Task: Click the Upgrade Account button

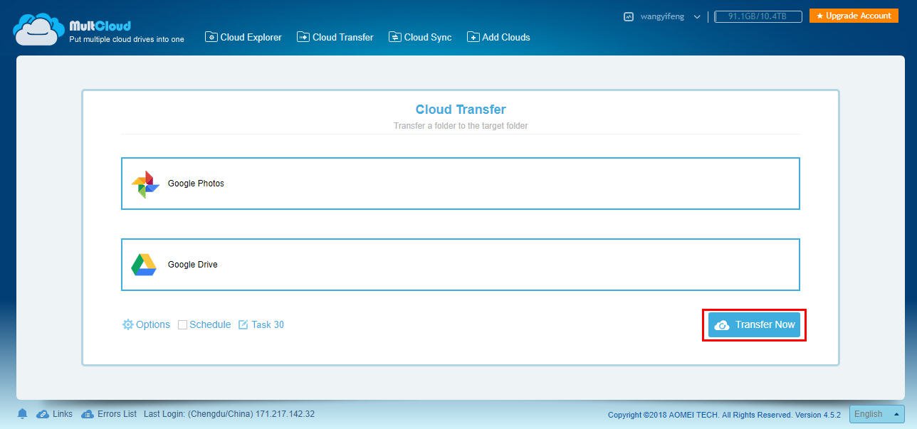Action: pyautogui.click(x=854, y=16)
